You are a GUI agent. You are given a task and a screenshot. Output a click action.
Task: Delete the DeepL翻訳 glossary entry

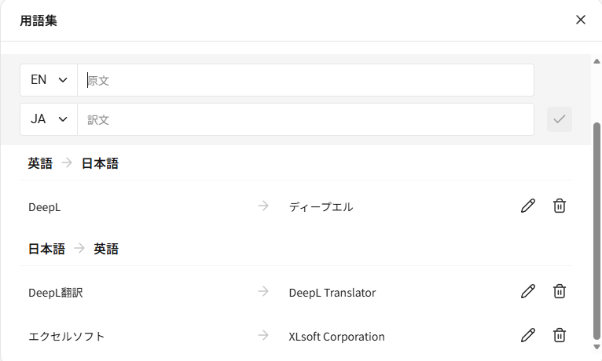560,292
